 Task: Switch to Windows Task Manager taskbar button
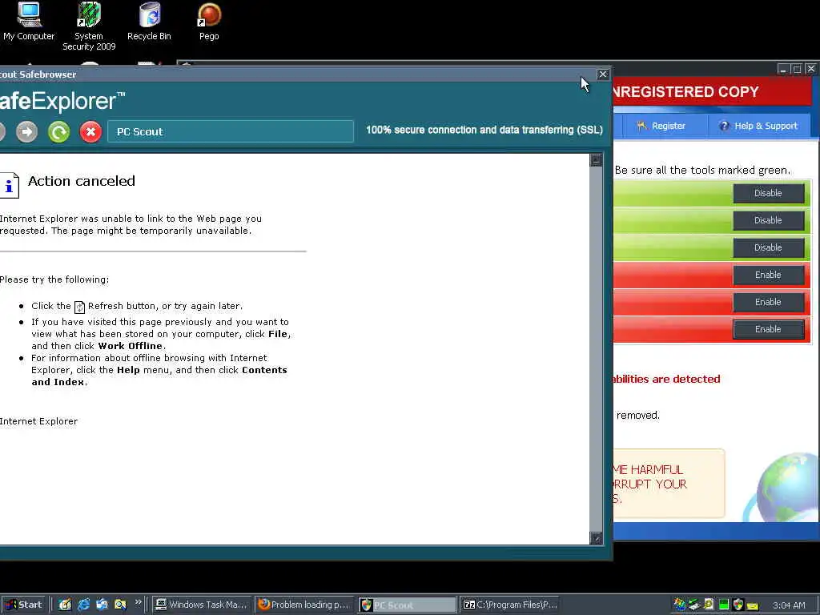pos(202,605)
